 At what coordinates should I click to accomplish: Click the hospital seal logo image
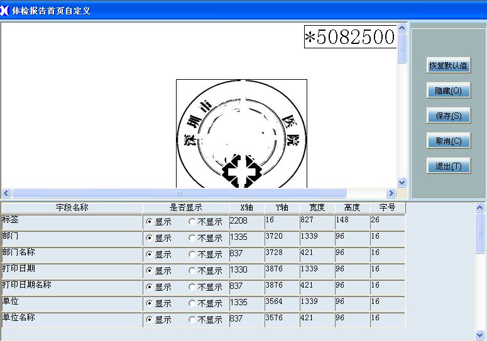(241, 133)
